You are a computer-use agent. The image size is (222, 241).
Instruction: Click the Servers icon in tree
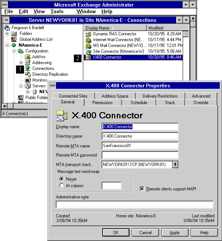[28, 86]
